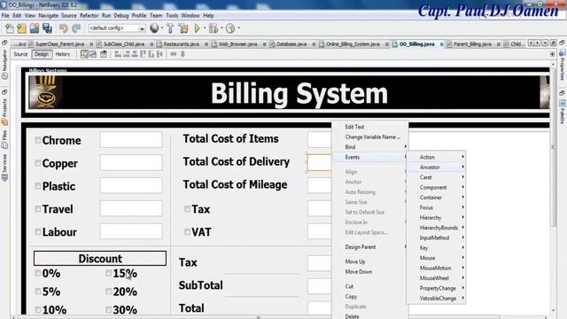The width and height of the screenshot is (567, 319).
Task: Open the Services side panel
Action: [4, 167]
